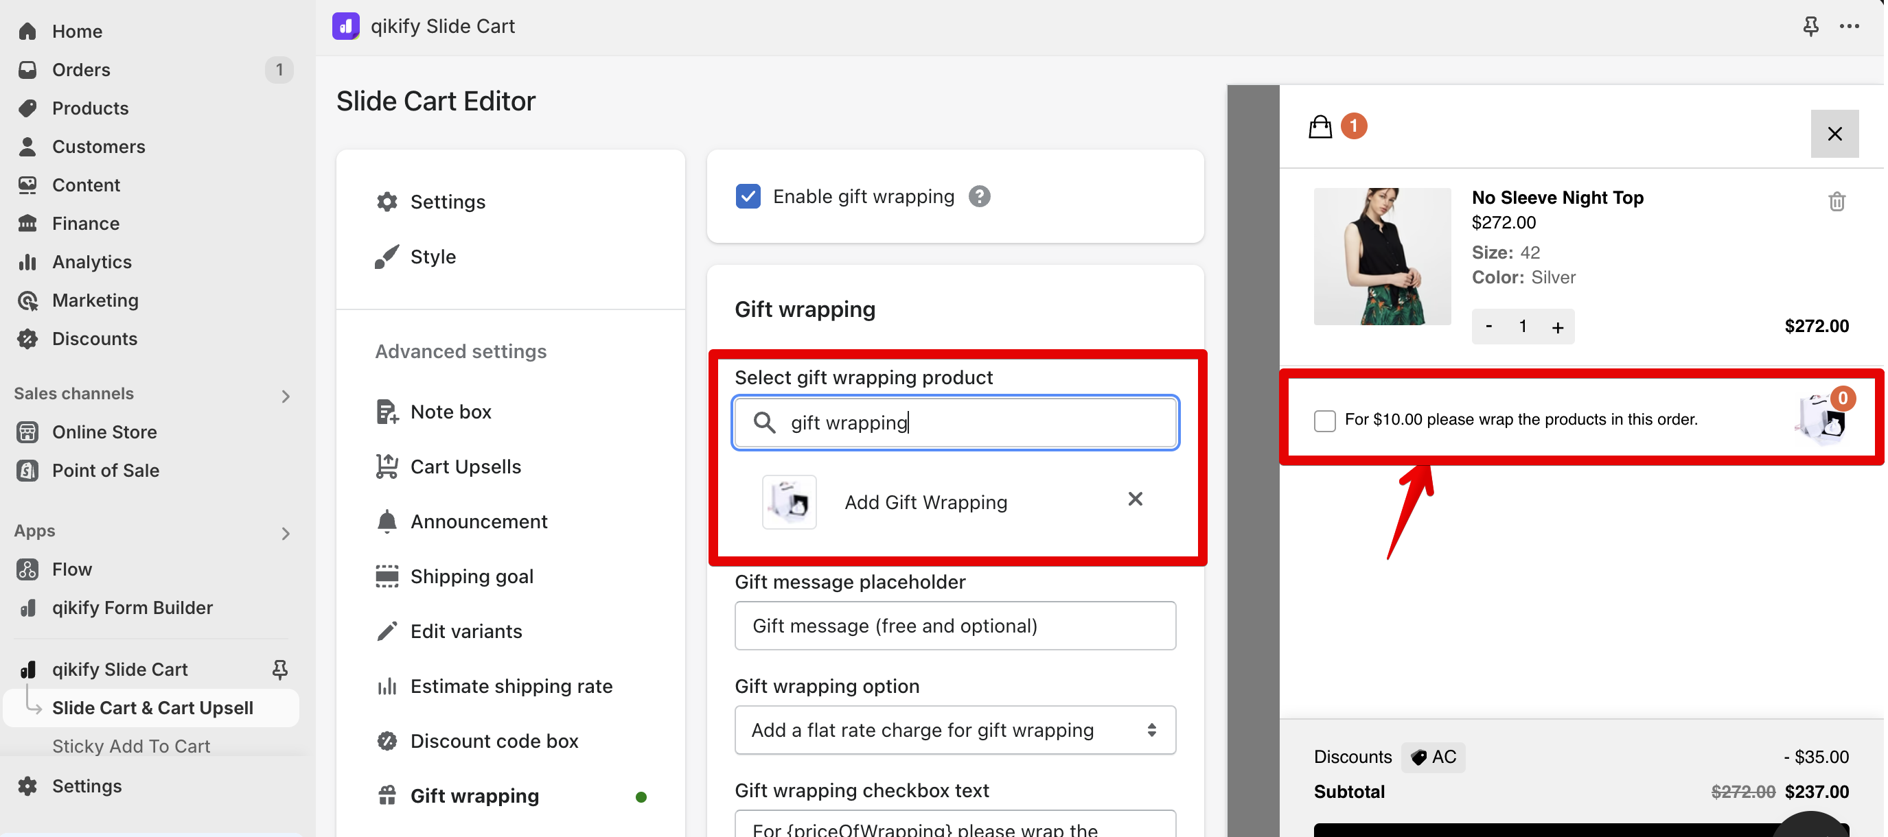
Task: Unpin qikify Slide Cart in sidebar
Action: click(280, 670)
